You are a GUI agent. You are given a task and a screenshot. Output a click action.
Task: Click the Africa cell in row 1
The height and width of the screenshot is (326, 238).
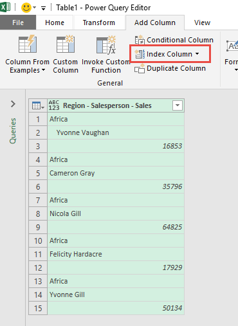point(116,119)
